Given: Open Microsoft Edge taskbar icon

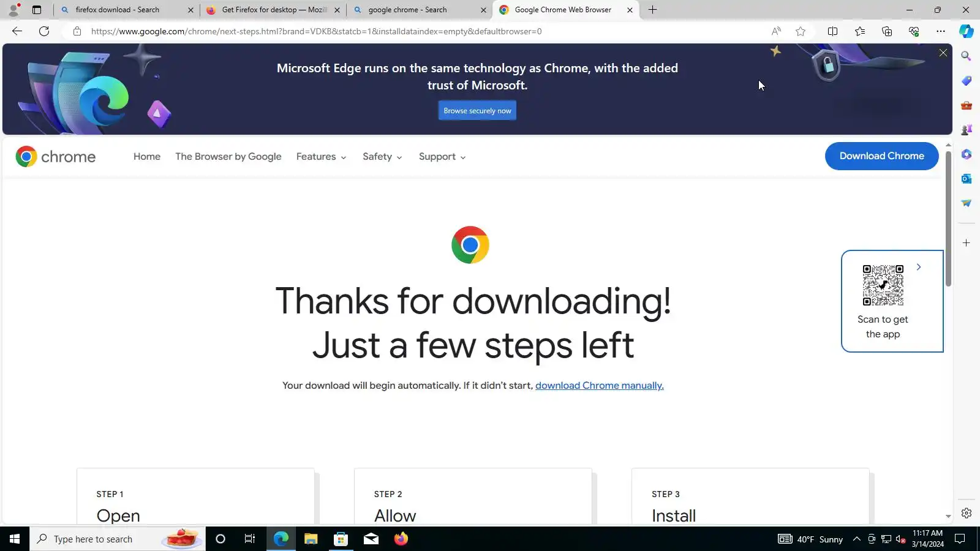Looking at the screenshot, I should [x=281, y=539].
